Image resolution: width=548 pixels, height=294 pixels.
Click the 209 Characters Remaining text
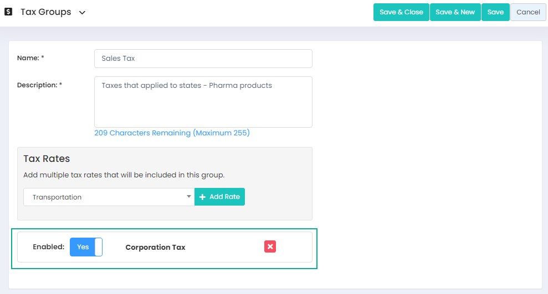tap(172, 133)
